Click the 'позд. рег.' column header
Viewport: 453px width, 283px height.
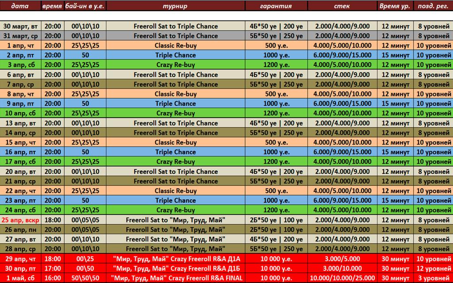click(x=433, y=6)
